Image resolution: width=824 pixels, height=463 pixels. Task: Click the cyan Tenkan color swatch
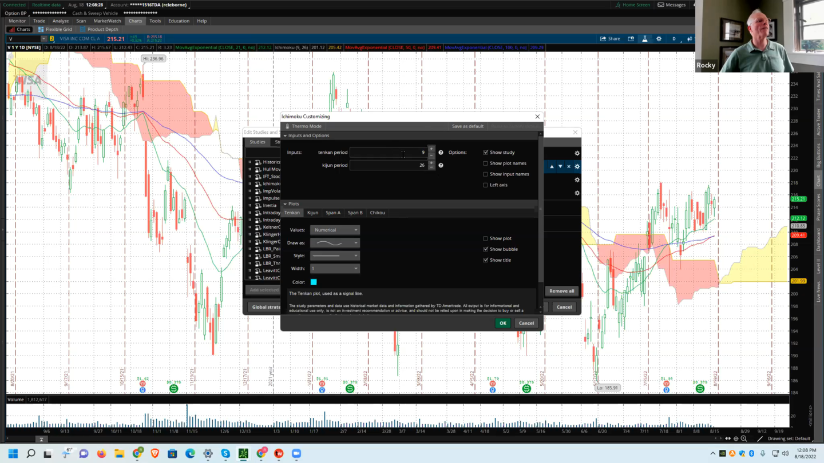[x=313, y=282]
